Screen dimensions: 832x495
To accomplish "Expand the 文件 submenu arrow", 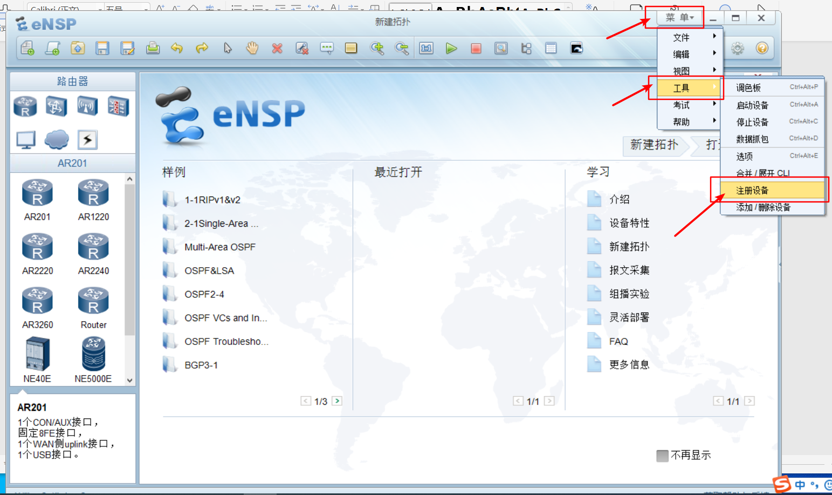I will 715,36.
